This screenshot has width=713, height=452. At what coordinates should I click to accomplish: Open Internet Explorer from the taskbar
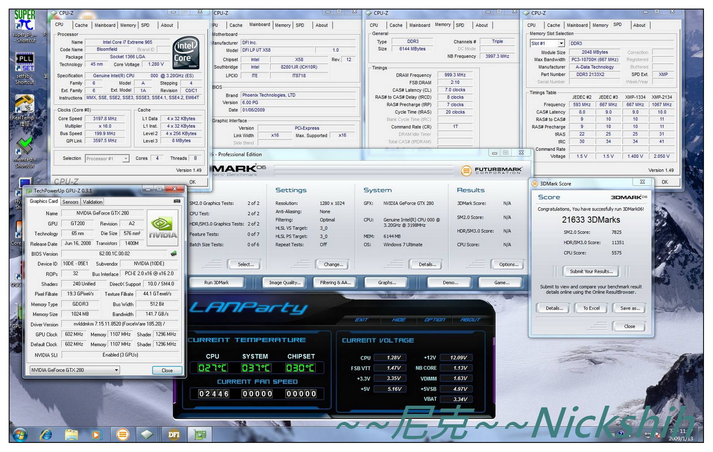click(46, 434)
